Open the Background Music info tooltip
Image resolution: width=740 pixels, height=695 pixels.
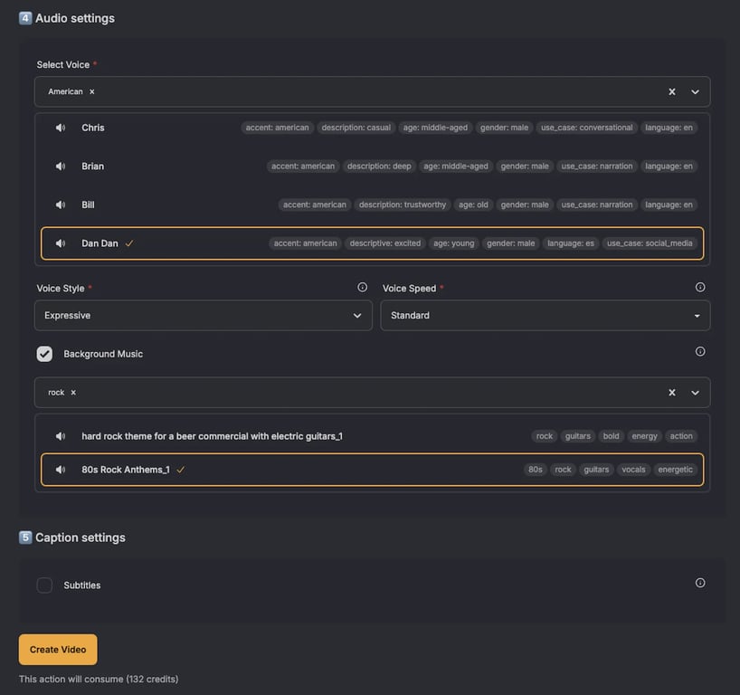pos(700,352)
